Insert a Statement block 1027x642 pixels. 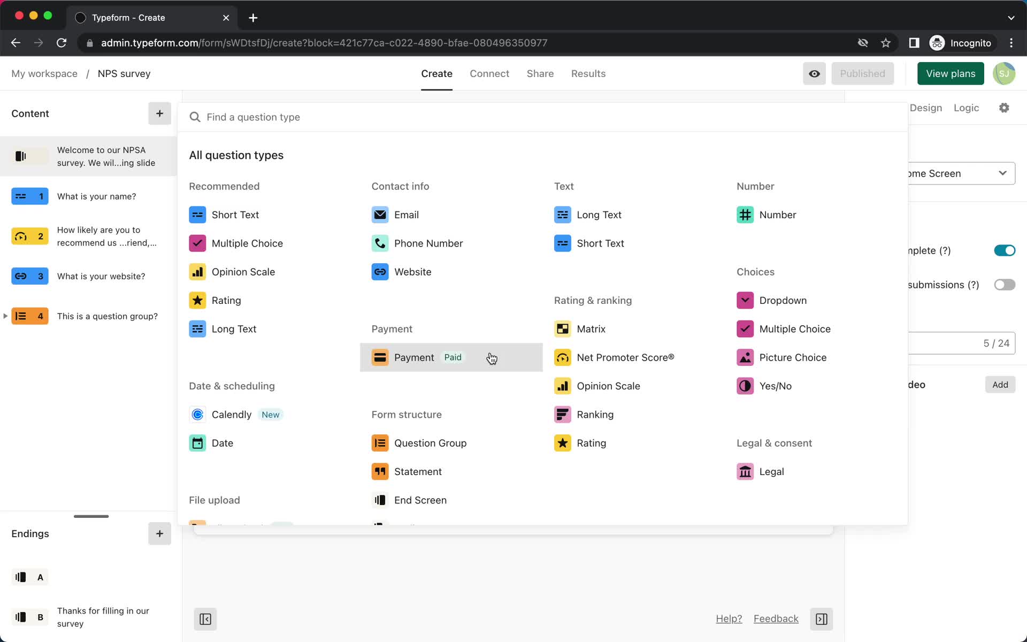(407, 472)
